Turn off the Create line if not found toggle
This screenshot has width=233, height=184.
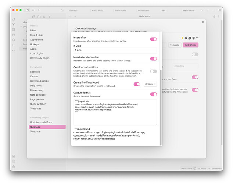[x=137, y=84]
